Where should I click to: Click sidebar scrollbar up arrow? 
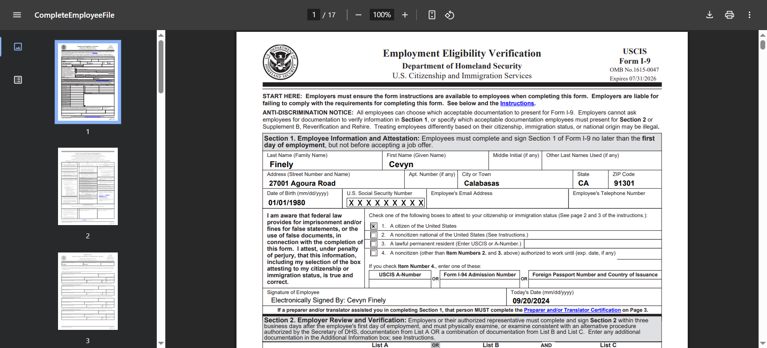161,34
